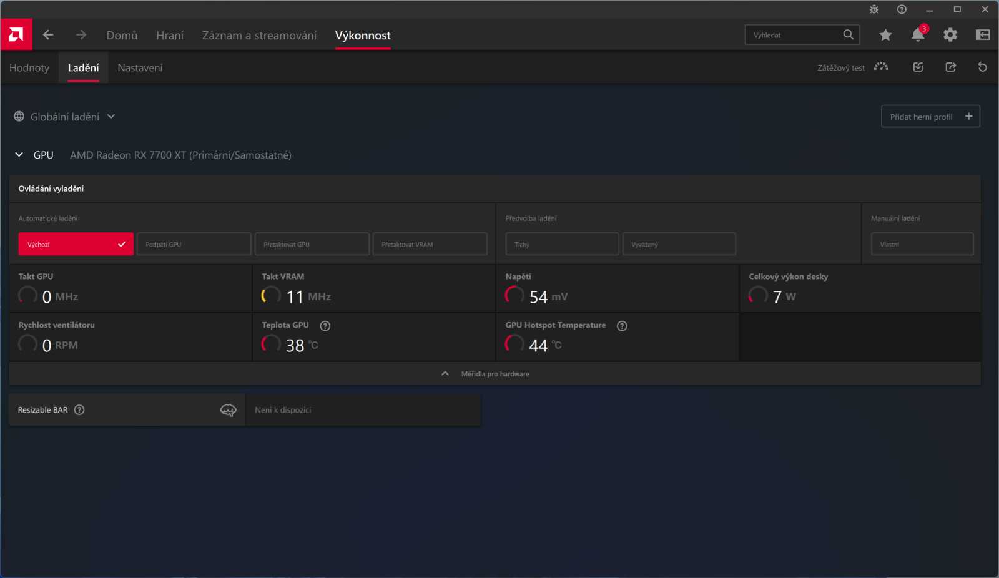
Task: Click the load profile icon
Action: click(918, 67)
